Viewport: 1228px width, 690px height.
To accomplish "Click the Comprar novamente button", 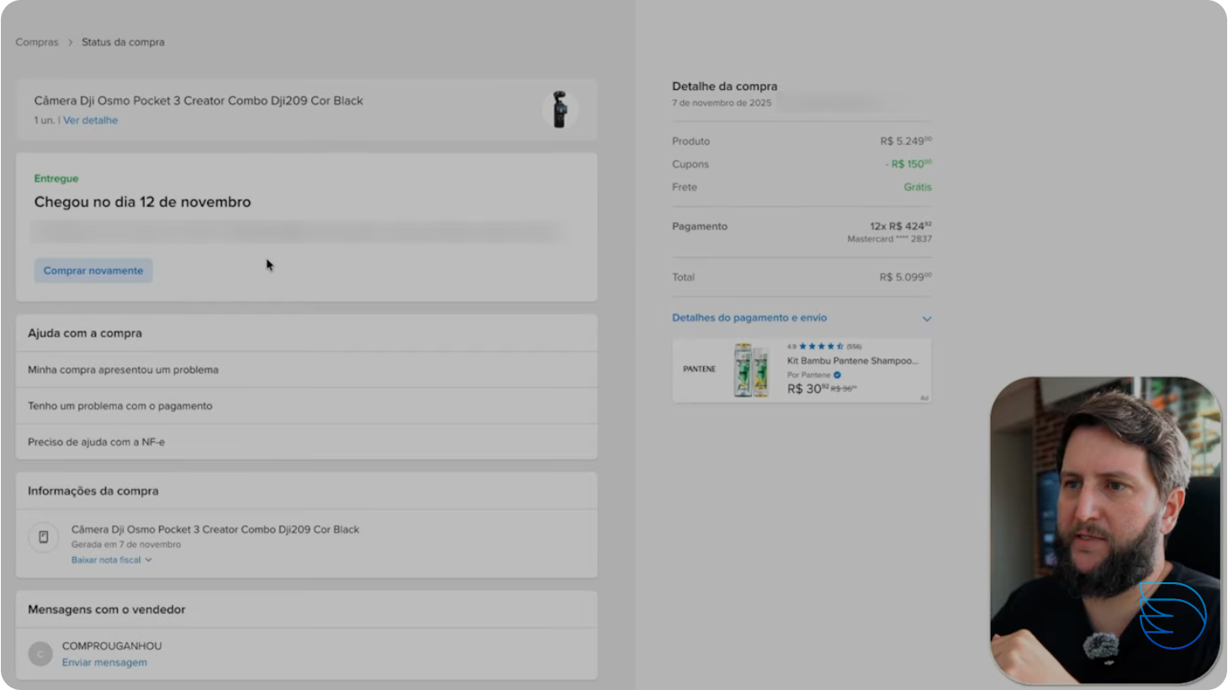I will (93, 271).
